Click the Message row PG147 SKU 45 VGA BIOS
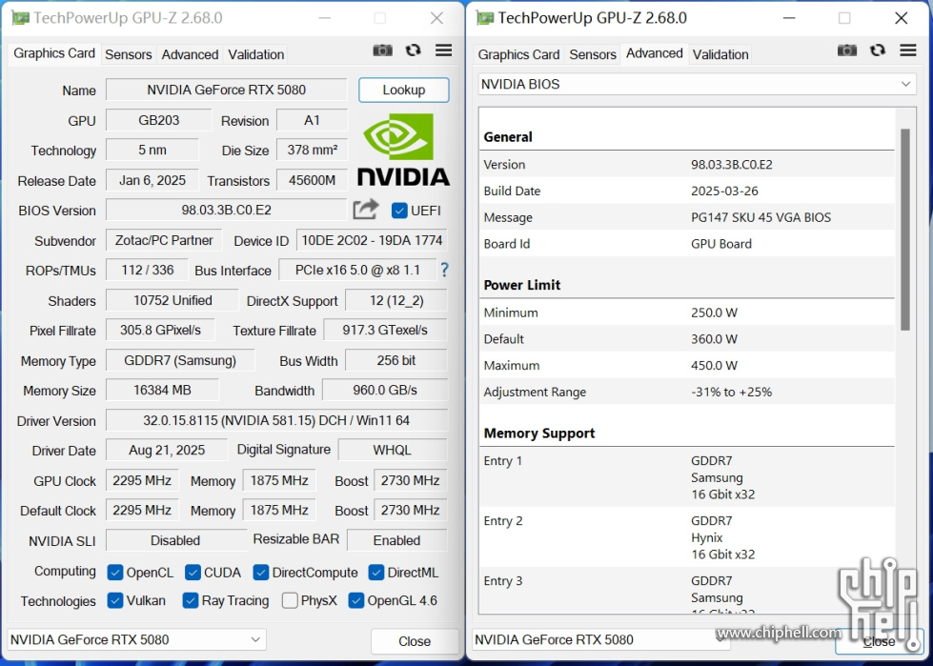The width and height of the screenshot is (933, 666). point(687,217)
